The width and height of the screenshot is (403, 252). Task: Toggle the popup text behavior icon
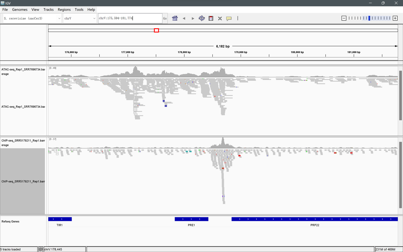point(229,18)
